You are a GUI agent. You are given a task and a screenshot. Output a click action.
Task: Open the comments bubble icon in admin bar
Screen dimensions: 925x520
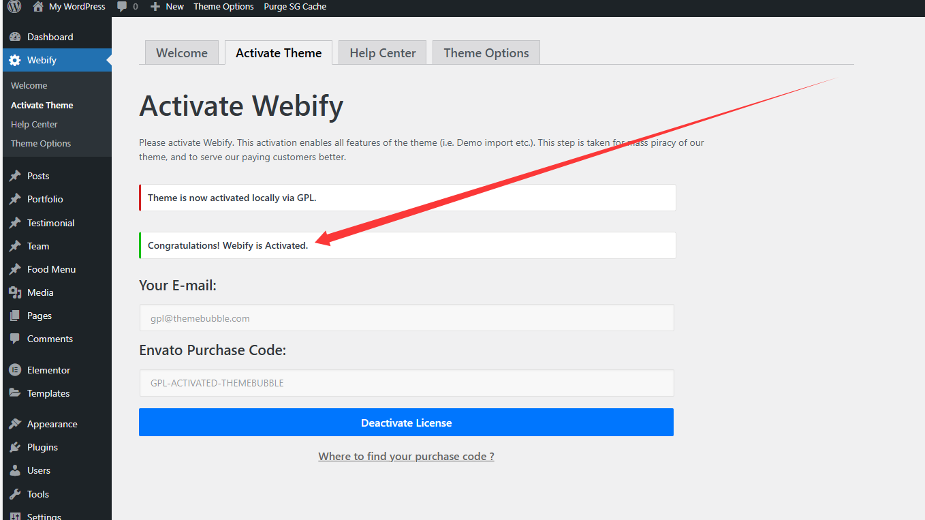122,7
